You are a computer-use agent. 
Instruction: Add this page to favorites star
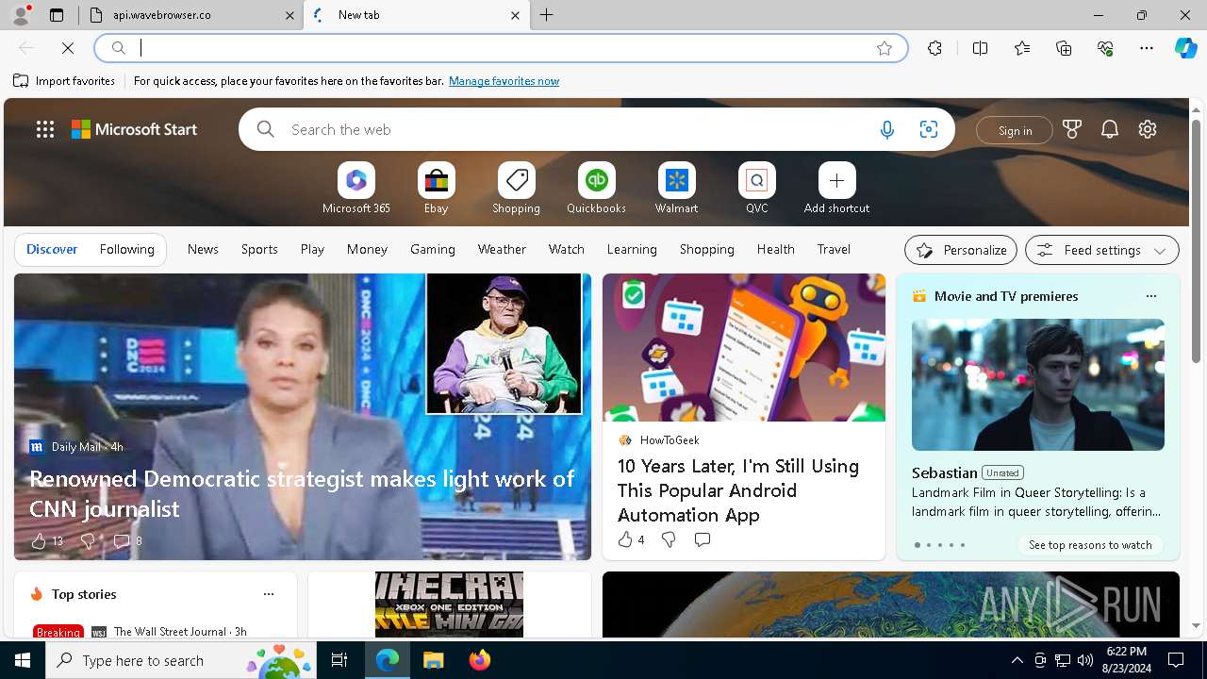(885, 48)
